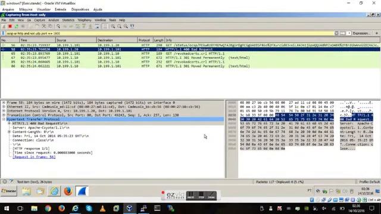
Task: Toggle packet list colorization
Action: pyautogui.click(x=105, y=26)
